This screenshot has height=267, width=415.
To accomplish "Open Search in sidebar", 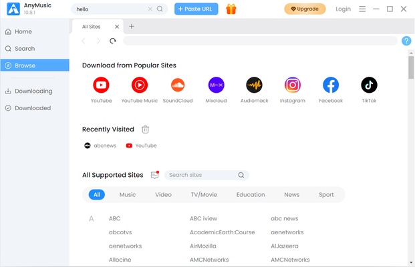I will [35, 48].
